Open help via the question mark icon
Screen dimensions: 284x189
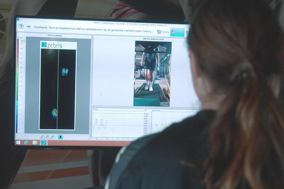(x=21, y=26)
